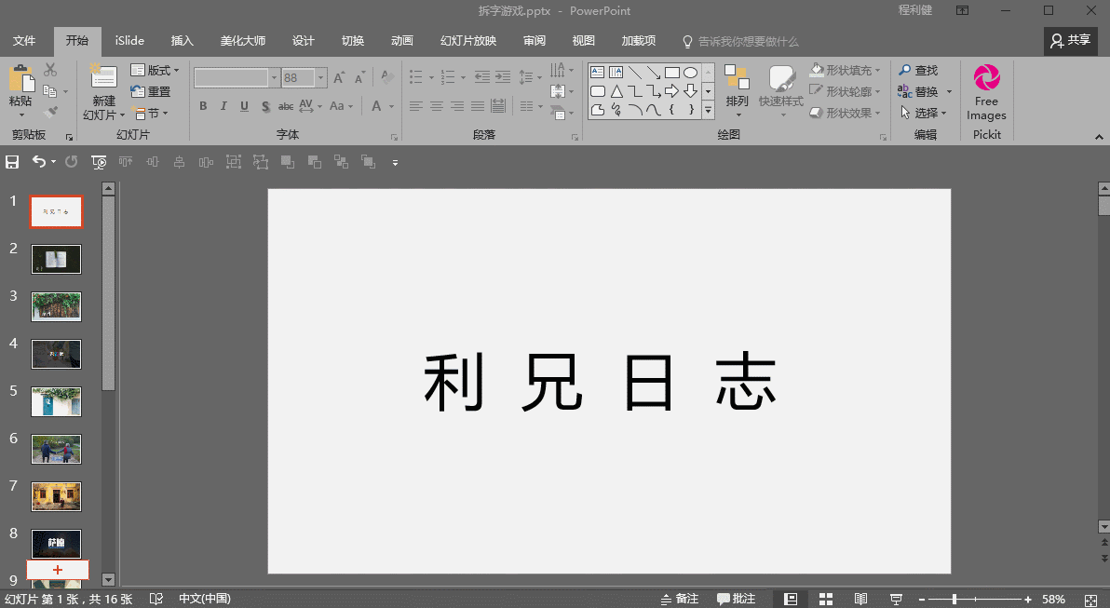Screen dimensions: 1110x608
Task: Click the Cut scissors icon
Action: (x=50, y=69)
